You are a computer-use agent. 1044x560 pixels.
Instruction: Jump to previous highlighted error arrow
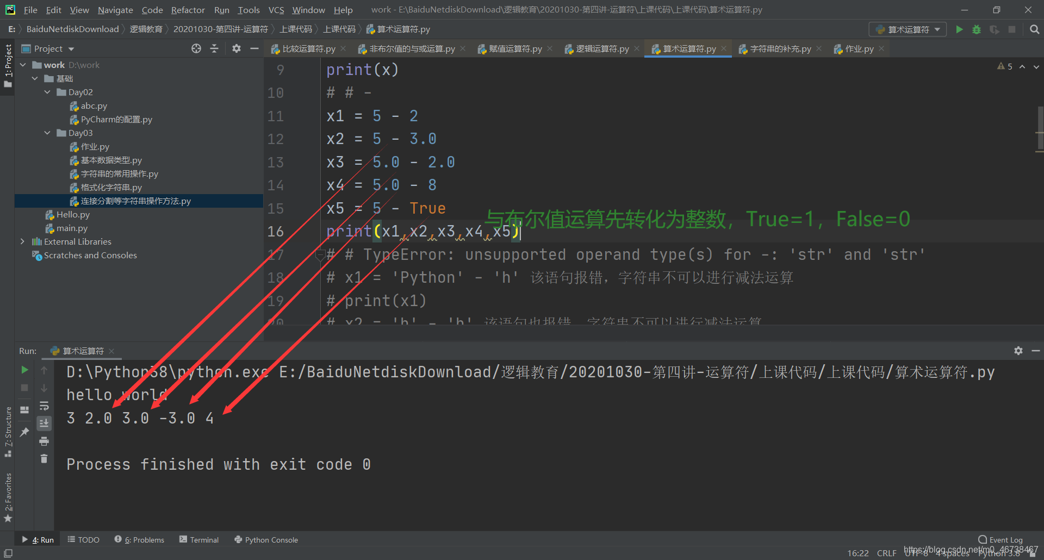tap(1022, 66)
